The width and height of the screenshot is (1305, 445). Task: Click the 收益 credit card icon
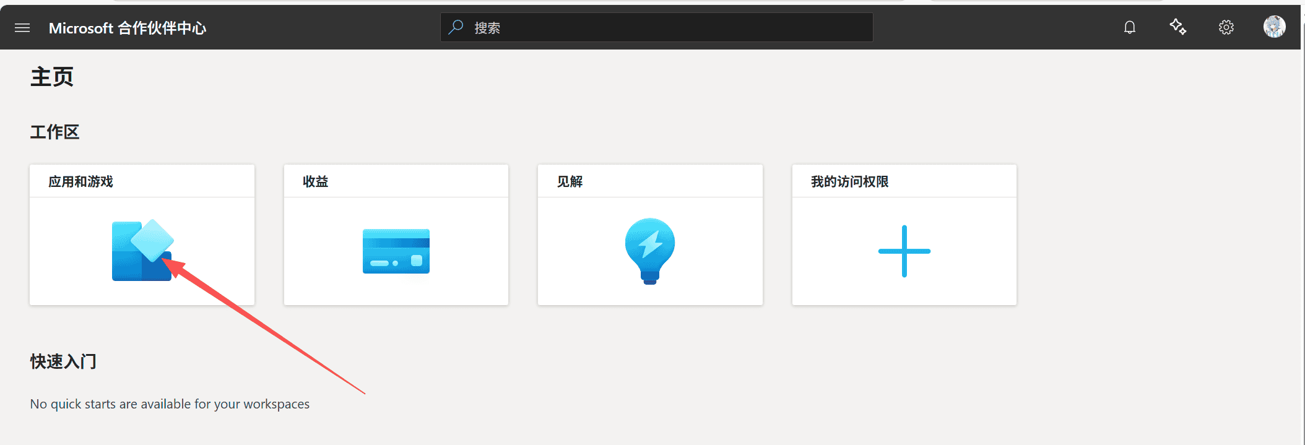coord(396,251)
